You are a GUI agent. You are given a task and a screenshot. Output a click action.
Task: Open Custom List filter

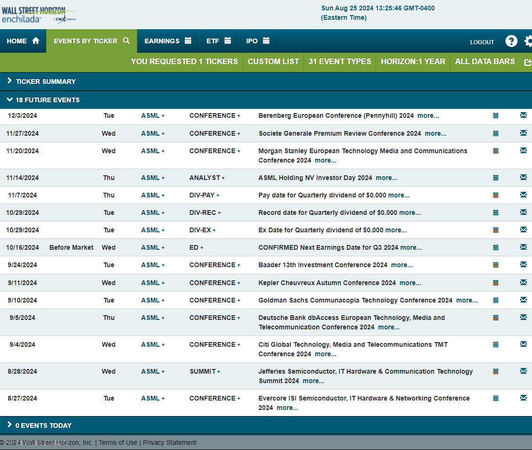coord(273,61)
